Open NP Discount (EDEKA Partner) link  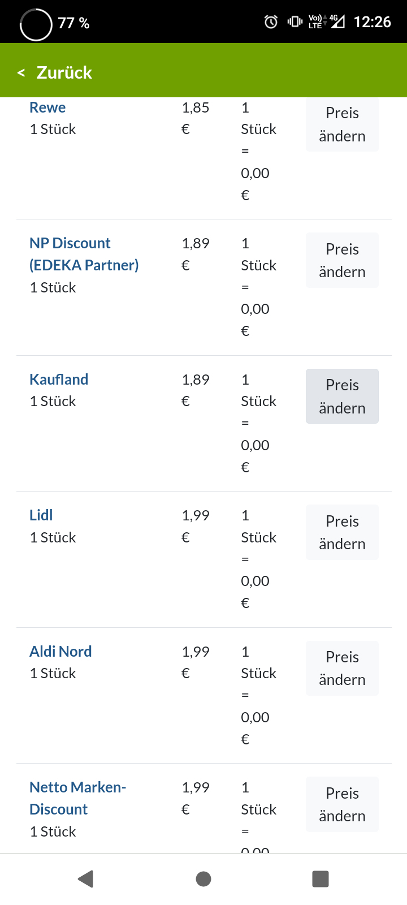(x=84, y=254)
